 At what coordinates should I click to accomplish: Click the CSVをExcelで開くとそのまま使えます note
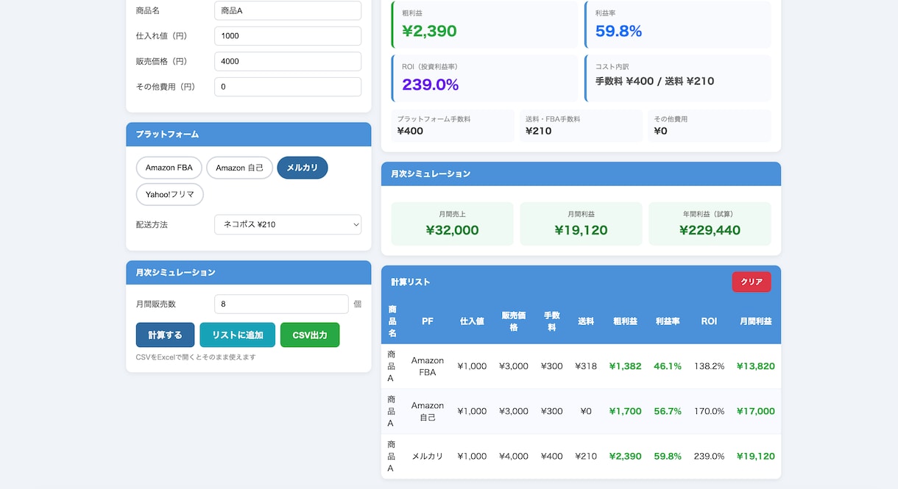[196, 357]
